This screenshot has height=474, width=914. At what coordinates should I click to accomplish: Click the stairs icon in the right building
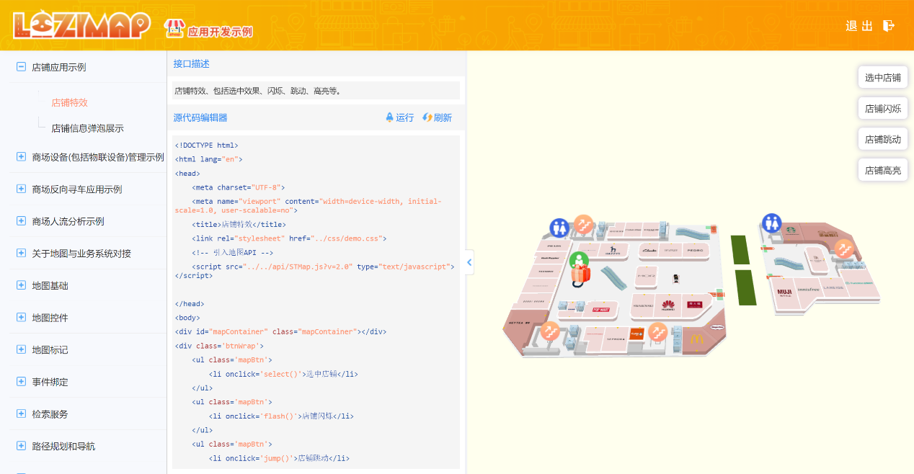click(x=844, y=249)
